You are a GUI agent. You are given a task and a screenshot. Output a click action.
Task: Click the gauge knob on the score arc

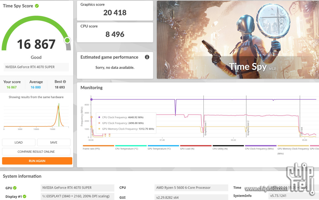pos(67,40)
